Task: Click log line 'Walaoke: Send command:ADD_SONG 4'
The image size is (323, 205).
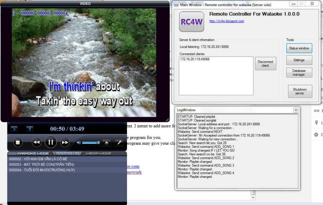Action: pyautogui.click(x=206, y=173)
